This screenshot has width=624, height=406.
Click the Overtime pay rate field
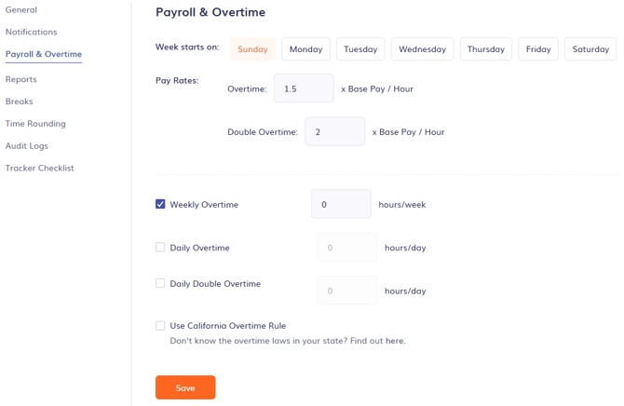pyautogui.click(x=304, y=88)
